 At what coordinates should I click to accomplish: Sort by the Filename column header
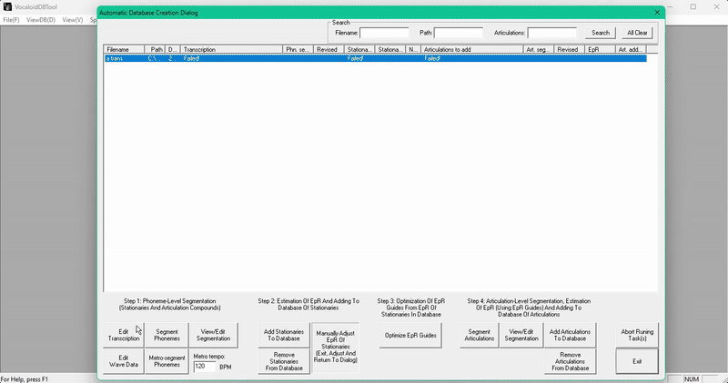(x=124, y=49)
